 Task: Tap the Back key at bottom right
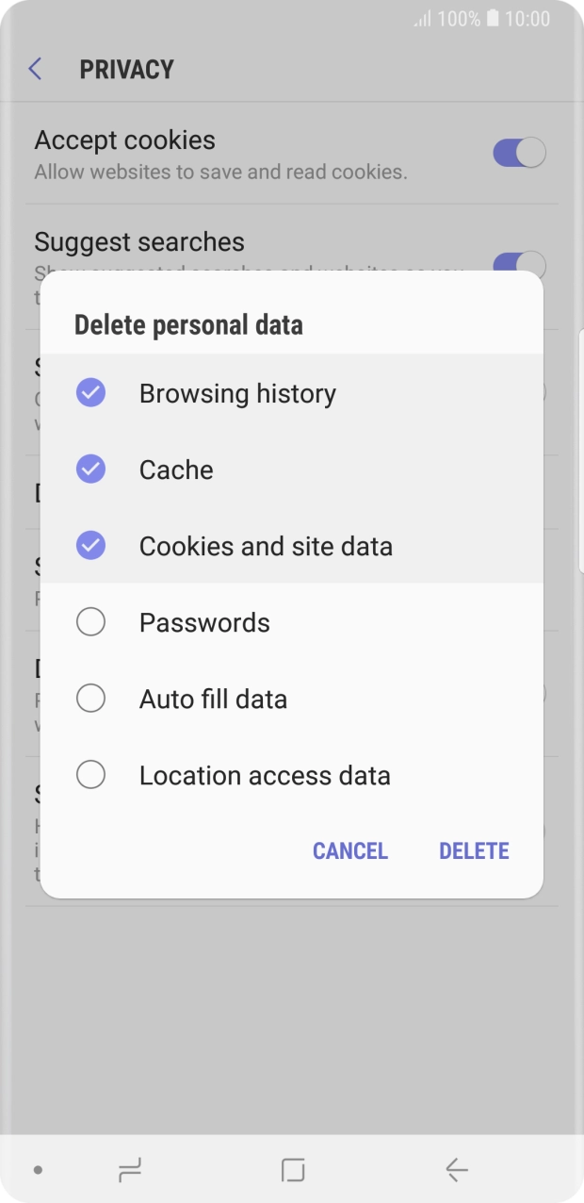455,1169
